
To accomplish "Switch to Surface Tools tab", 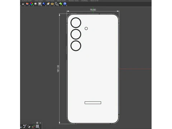I will (27, 1).
